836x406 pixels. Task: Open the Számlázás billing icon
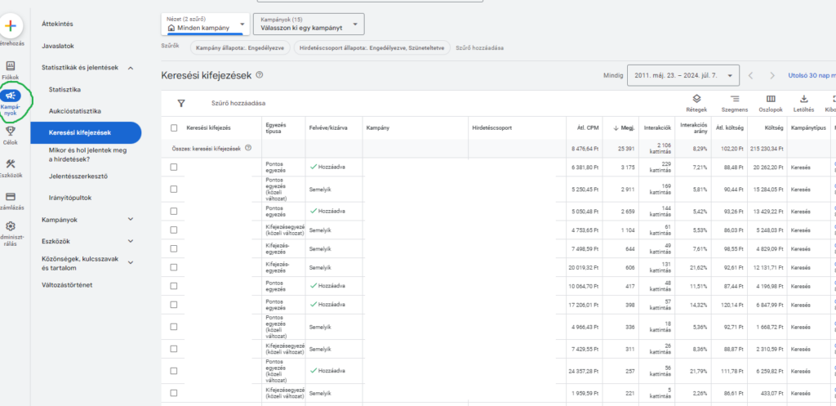coord(11,197)
